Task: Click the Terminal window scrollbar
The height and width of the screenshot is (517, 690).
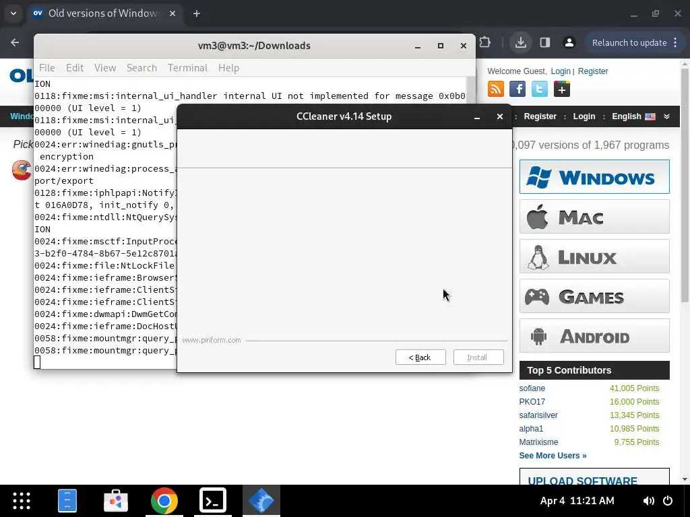Action: [471, 90]
